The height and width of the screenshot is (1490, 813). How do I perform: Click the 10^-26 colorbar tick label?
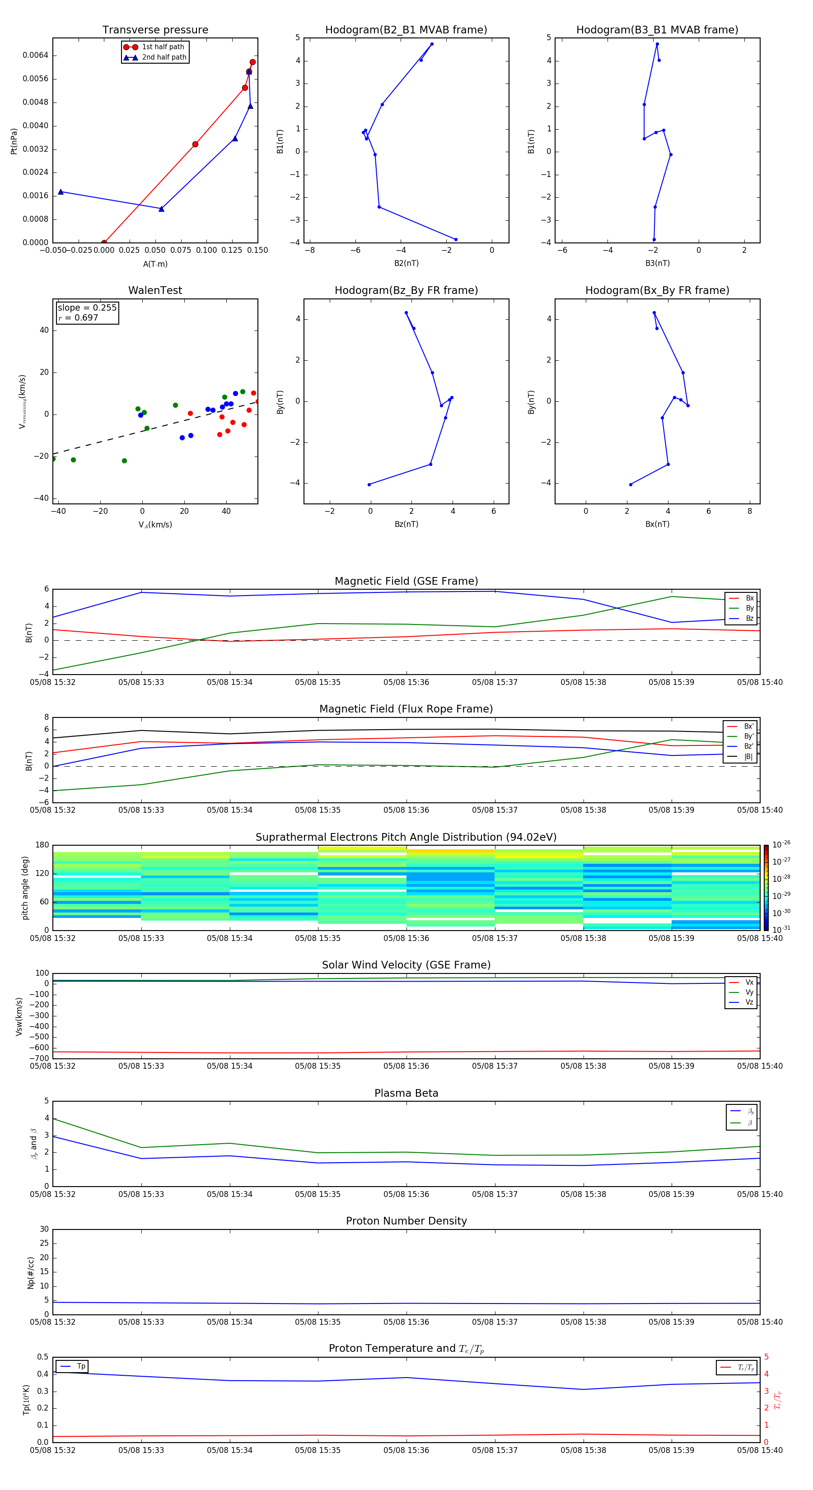coord(780,844)
